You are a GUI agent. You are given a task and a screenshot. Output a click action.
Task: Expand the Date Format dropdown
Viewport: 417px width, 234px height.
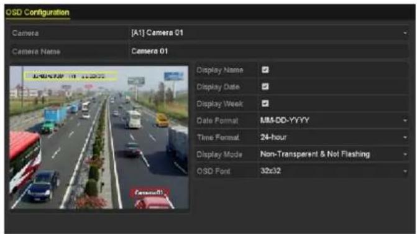pyautogui.click(x=334, y=121)
